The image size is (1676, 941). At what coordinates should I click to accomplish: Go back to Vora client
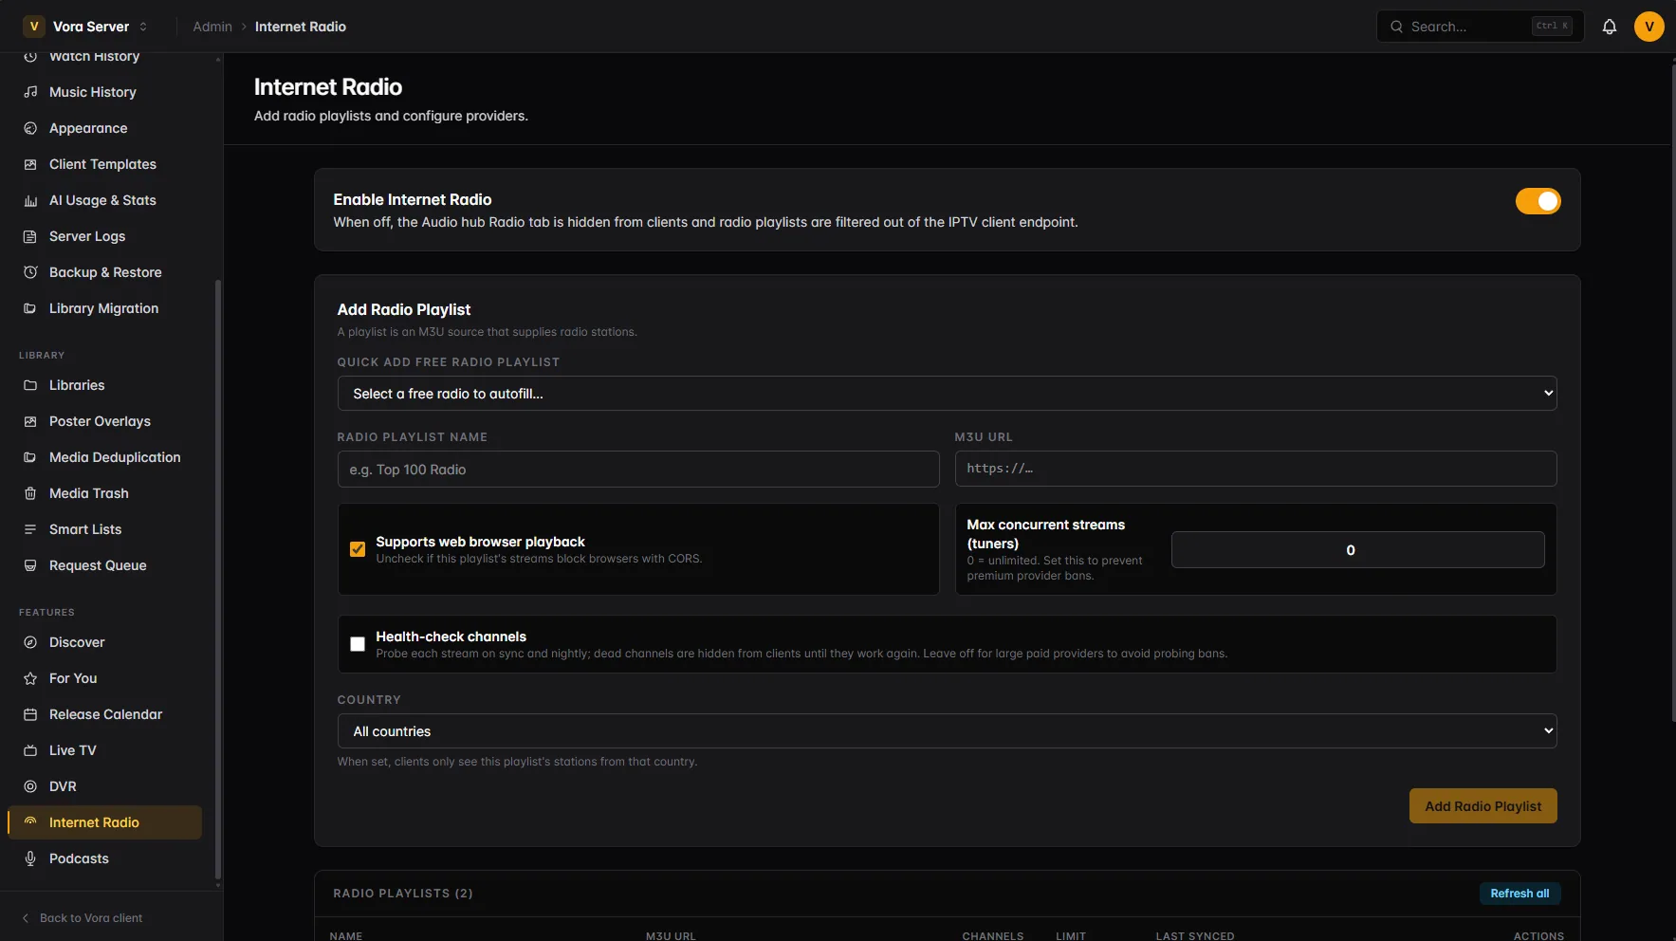[82, 918]
